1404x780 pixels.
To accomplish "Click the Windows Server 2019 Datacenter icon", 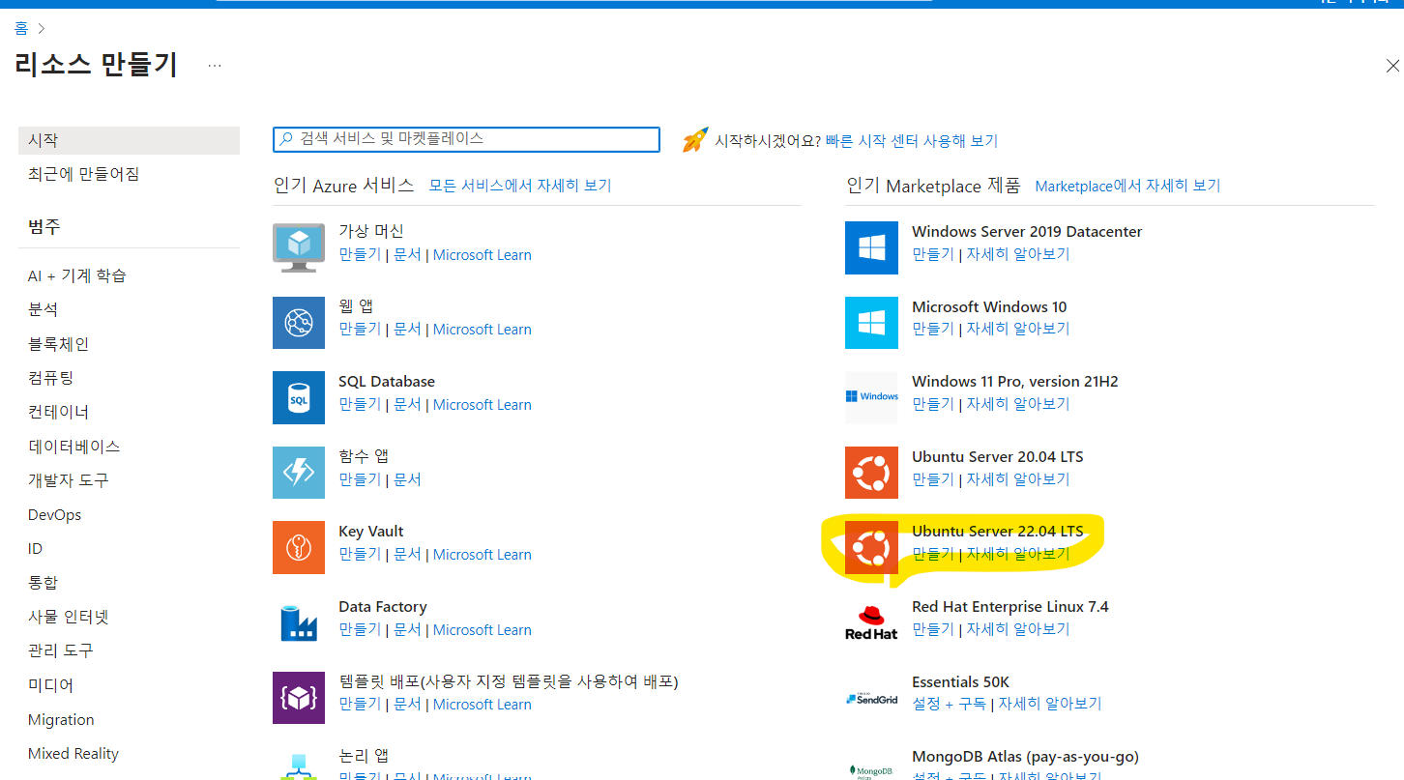I will point(871,247).
